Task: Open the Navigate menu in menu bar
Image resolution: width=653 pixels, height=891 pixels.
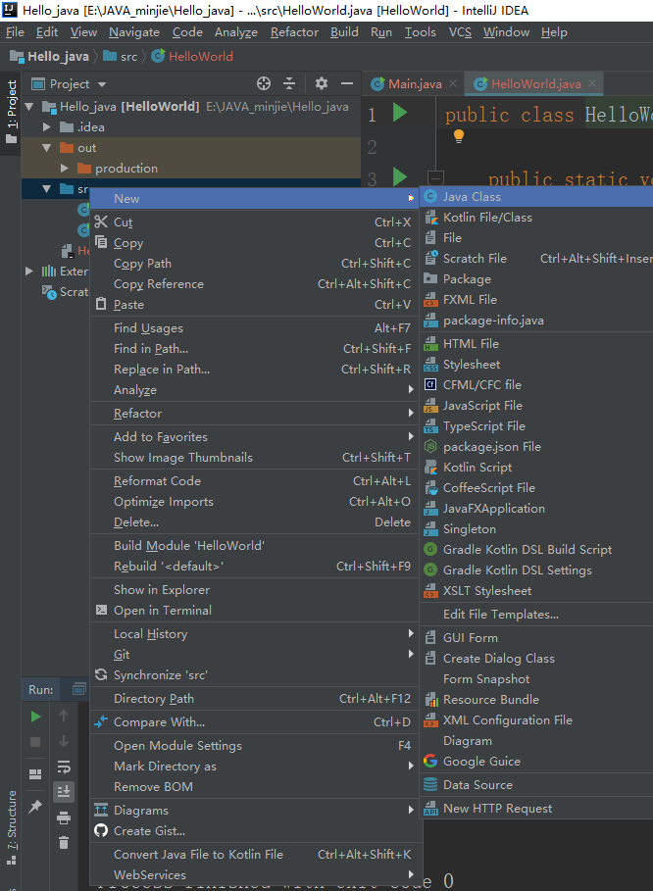Action: tap(134, 32)
